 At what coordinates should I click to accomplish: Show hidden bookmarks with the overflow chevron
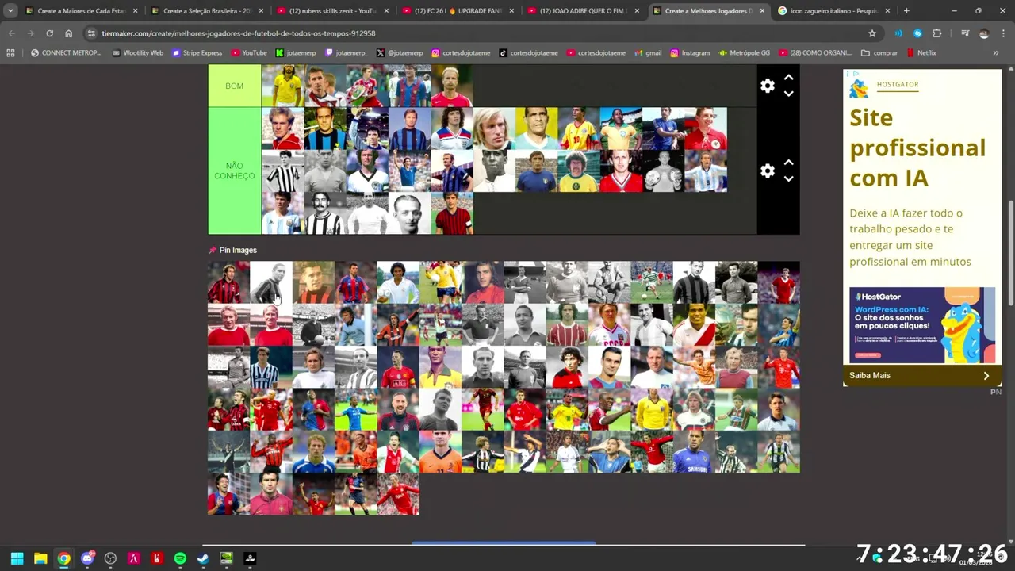(x=996, y=53)
